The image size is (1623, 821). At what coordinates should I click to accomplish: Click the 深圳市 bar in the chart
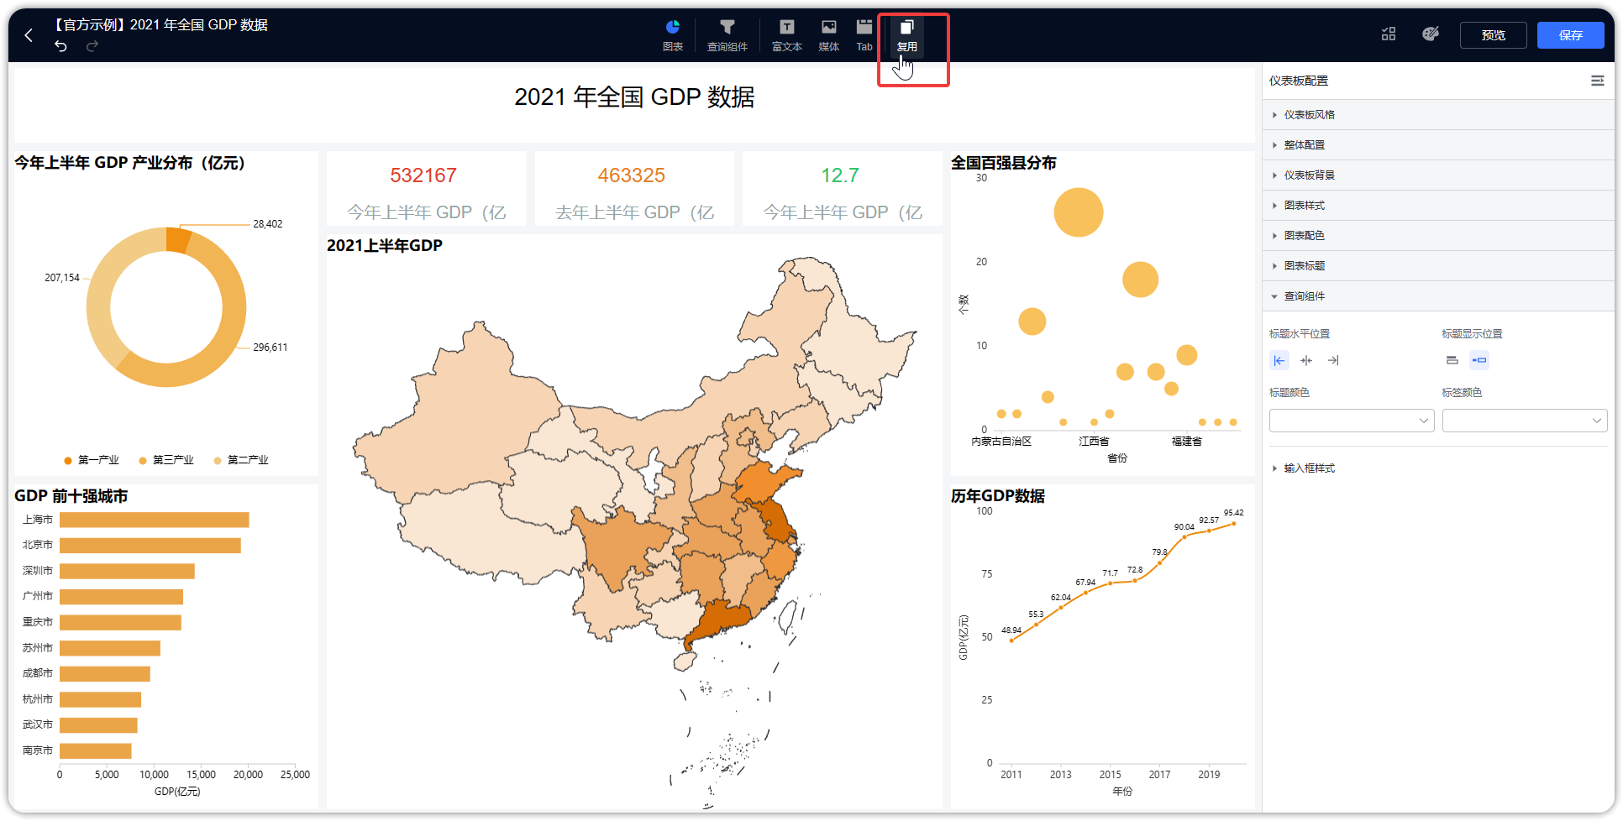128,572
